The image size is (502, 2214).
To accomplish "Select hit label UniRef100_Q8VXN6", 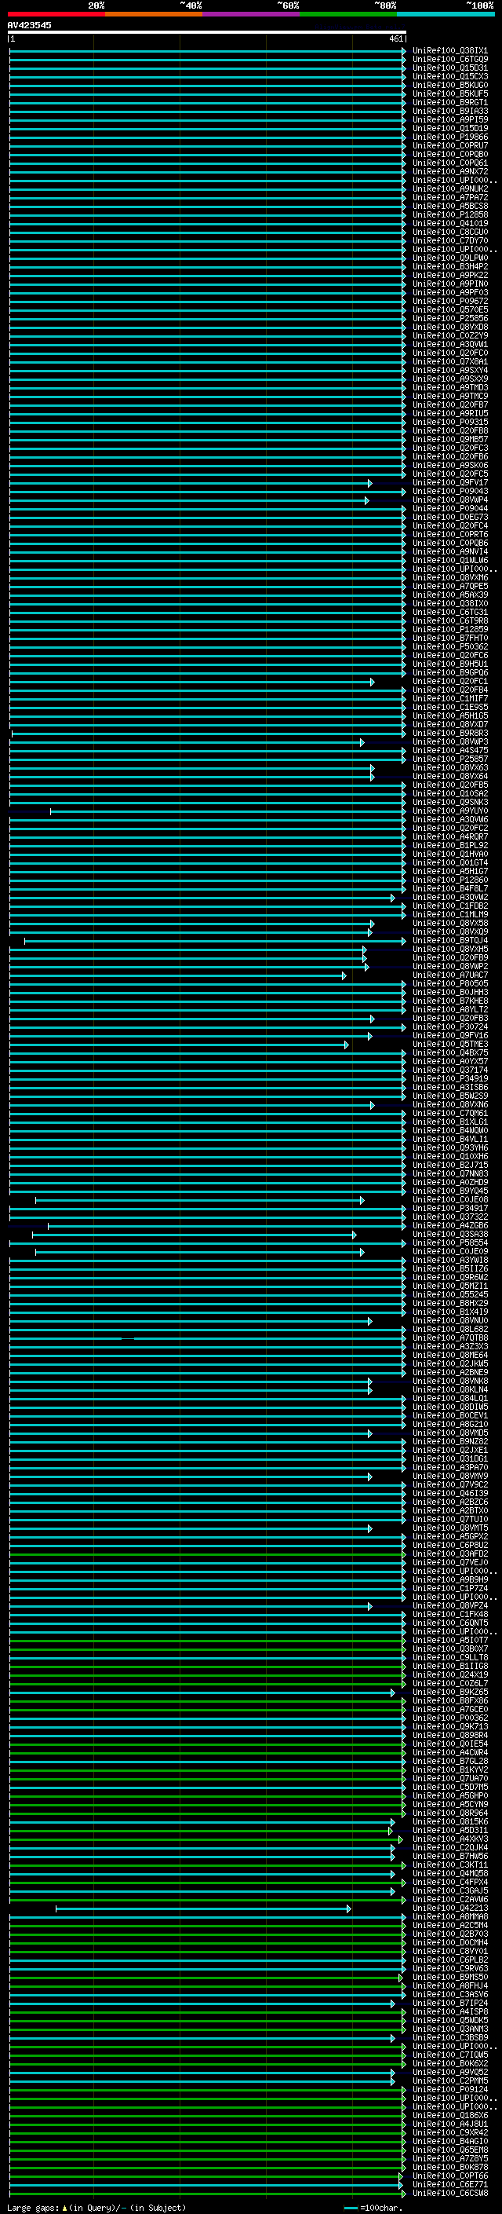I will click(x=449, y=1104).
